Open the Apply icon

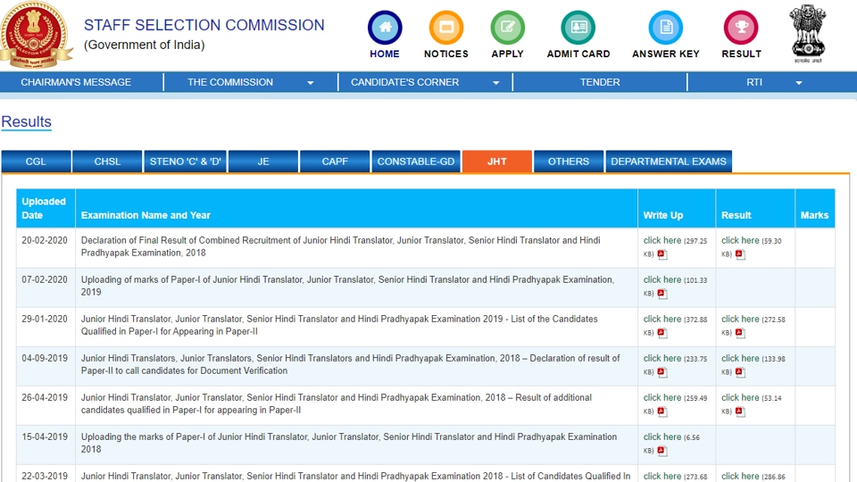coord(507,28)
